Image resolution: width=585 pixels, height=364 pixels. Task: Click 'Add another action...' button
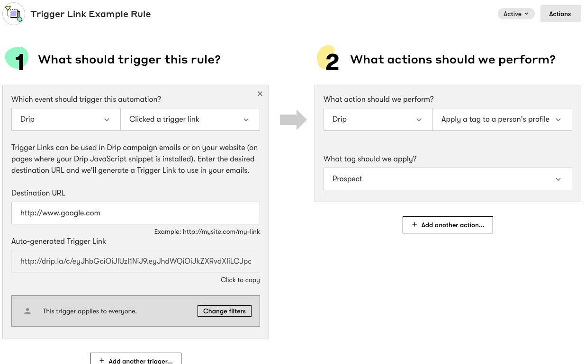(448, 225)
